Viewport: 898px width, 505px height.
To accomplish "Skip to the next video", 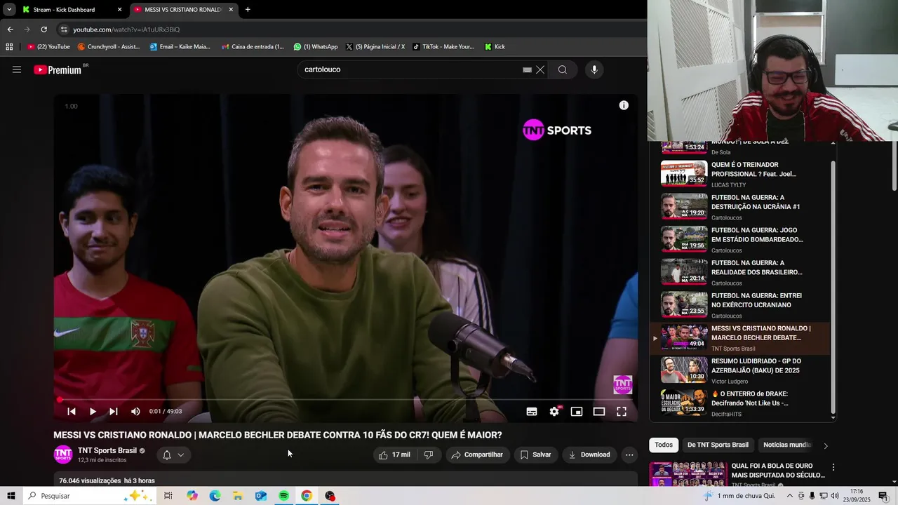I will [114, 412].
